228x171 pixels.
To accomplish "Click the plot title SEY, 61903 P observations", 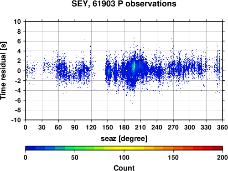I will [124, 4].
